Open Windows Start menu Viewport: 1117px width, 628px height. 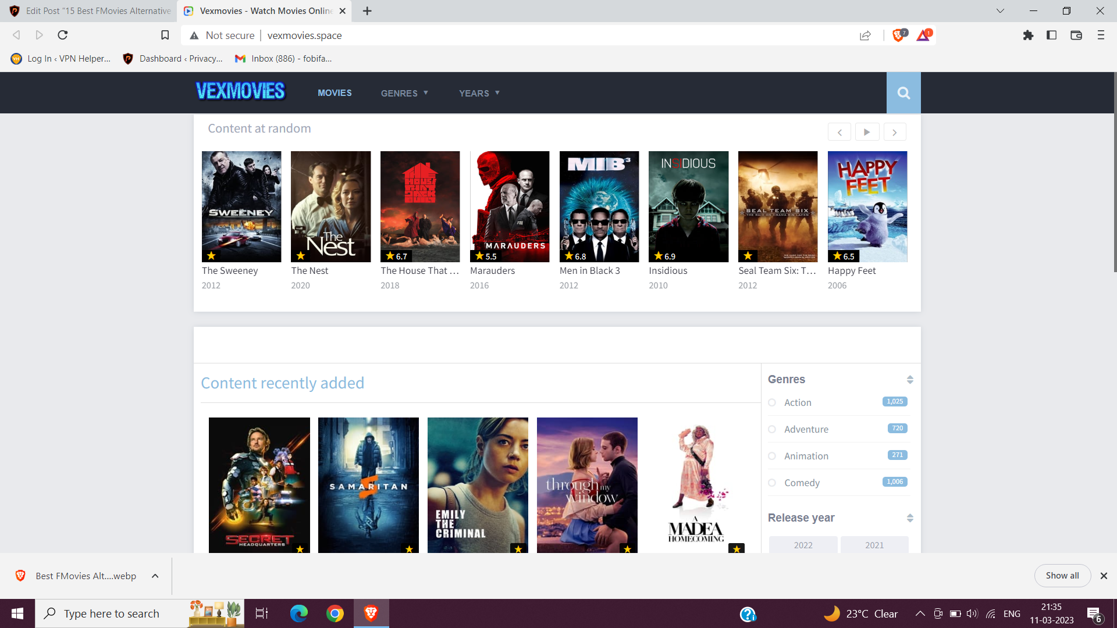click(x=17, y=613)
